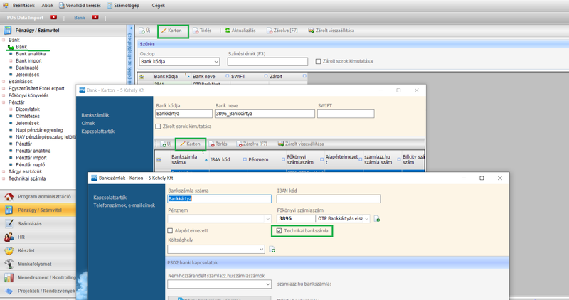Click Telefonszámok, e-mail címek link
Image resolution: width=569 pixels, height=300 pixels.
(x=124, y=205)
